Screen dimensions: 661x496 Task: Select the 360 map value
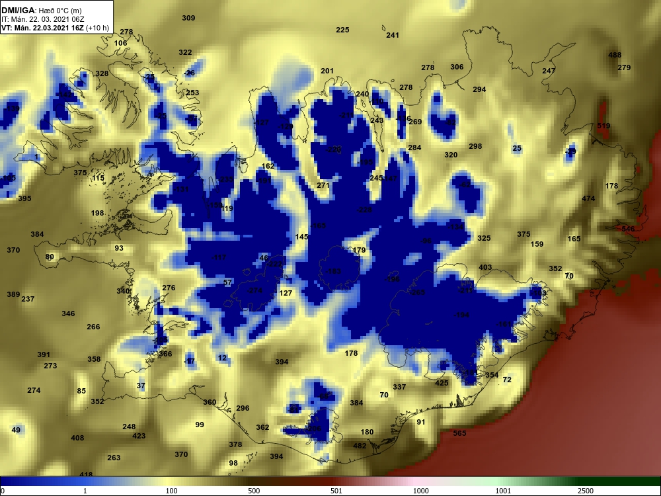pos(210,402)
